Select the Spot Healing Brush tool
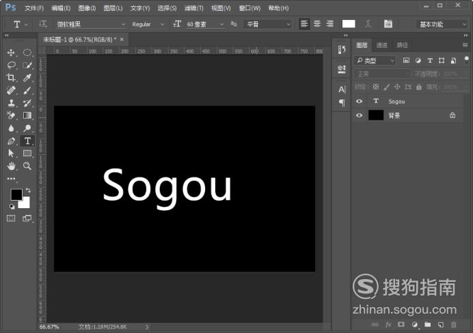Image resolution: width=473 pixels, height=333 pixels. click(x=11, y=90)
